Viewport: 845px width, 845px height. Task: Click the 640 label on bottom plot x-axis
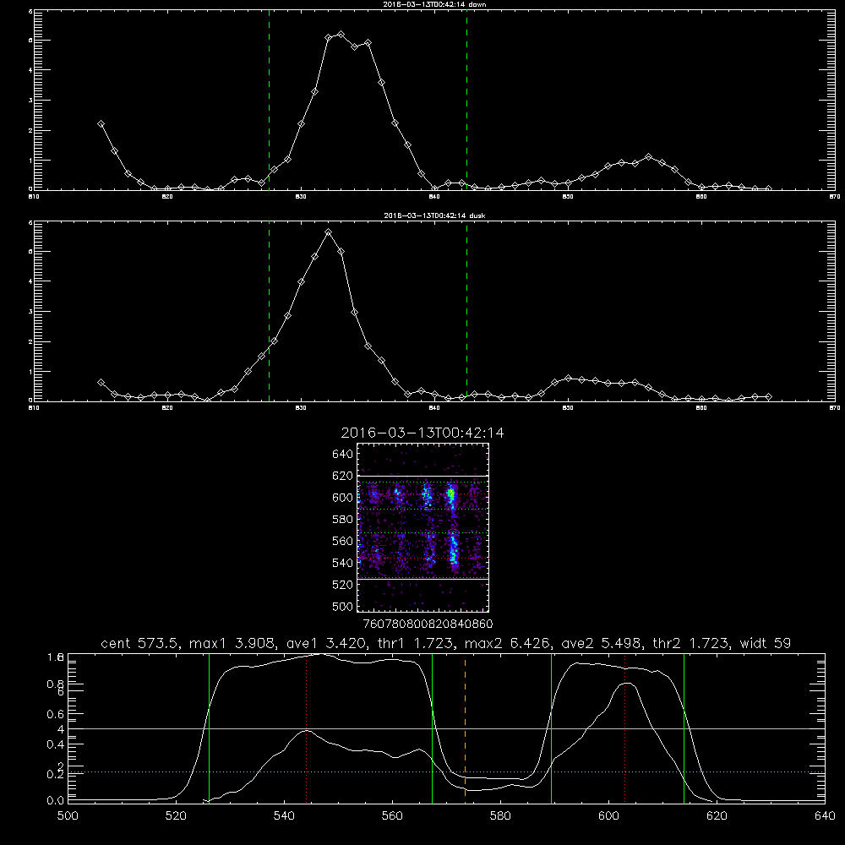pos(825,816)
